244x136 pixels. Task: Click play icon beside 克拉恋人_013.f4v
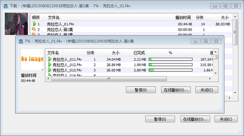click(x=49, y=70)
